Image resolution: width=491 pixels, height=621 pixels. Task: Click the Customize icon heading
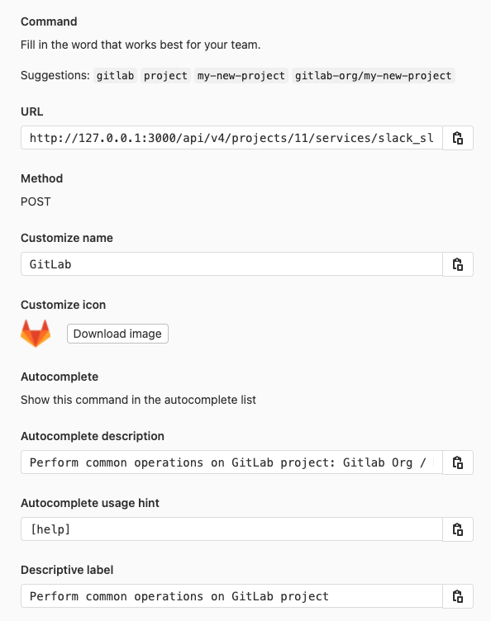pos(63,305)
